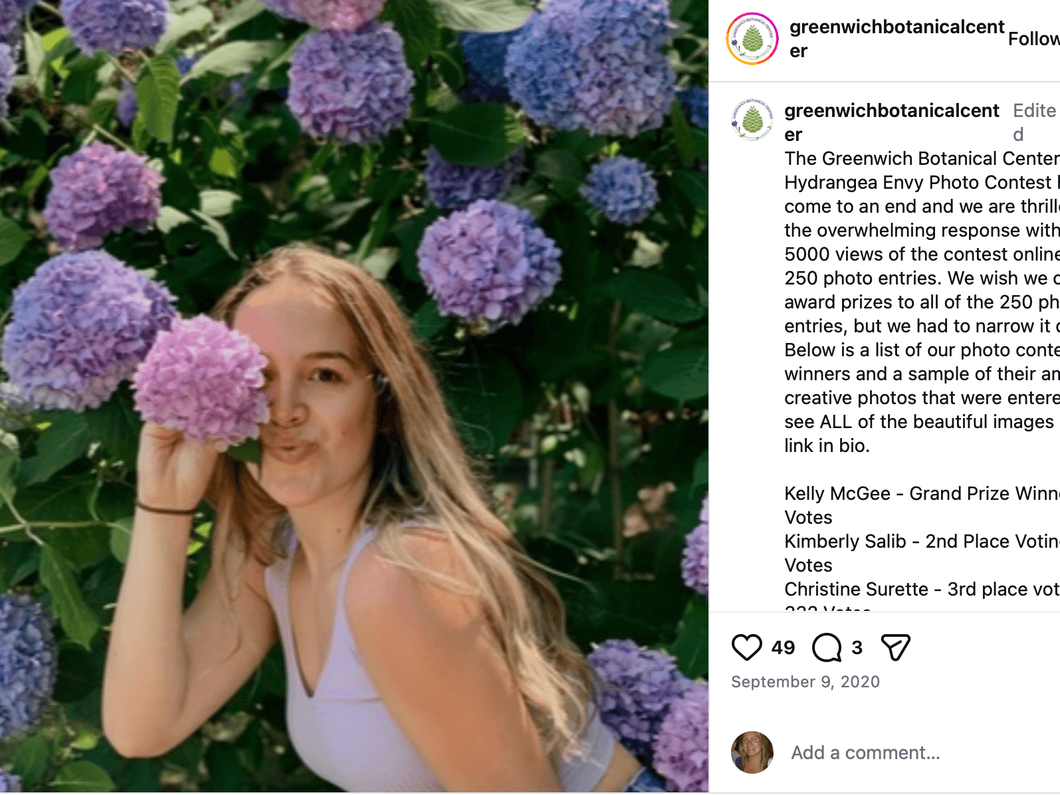Screen dimensions: 1060x795
Task: Click the Christine Surette 3rd place line
Action: (921, 590)
